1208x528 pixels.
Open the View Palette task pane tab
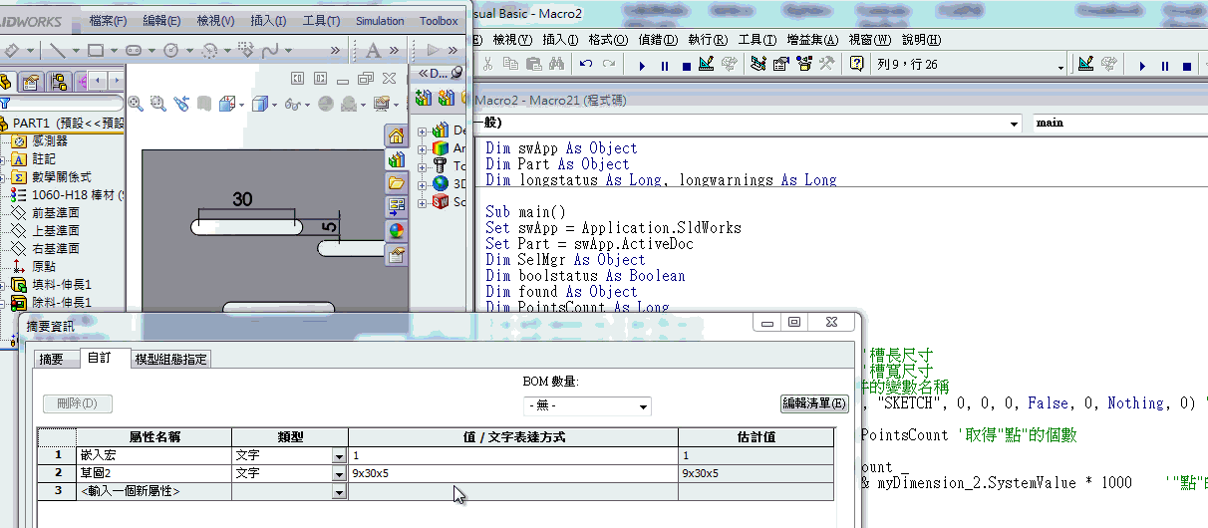(x=396, y=207)
